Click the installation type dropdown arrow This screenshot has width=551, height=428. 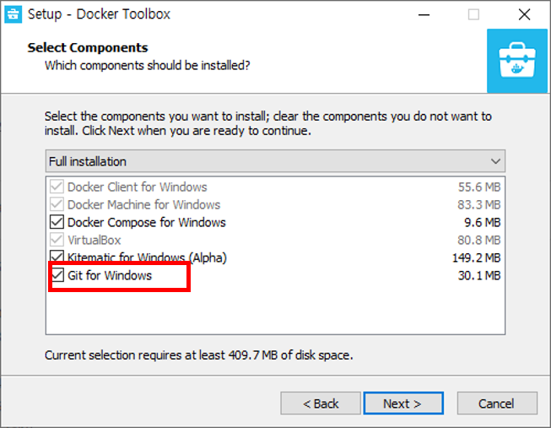click(495, 161)
